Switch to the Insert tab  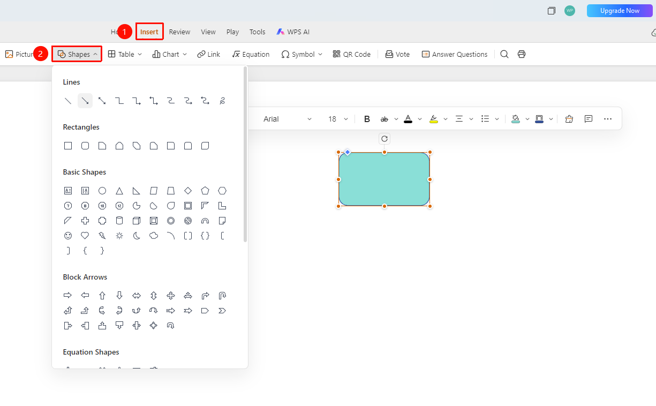[149, 32]
